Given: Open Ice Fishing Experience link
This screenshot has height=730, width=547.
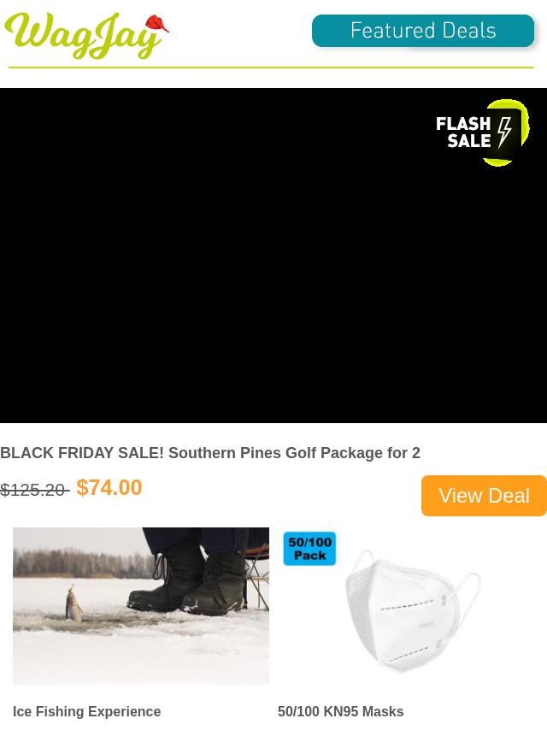Looking at the screenshot, I should pyautogui.click(x=86, y=711).
